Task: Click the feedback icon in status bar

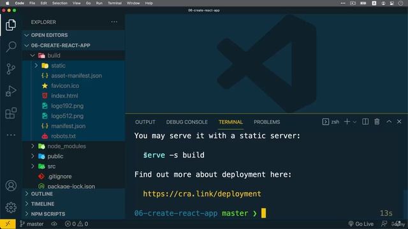Action: 384,224
